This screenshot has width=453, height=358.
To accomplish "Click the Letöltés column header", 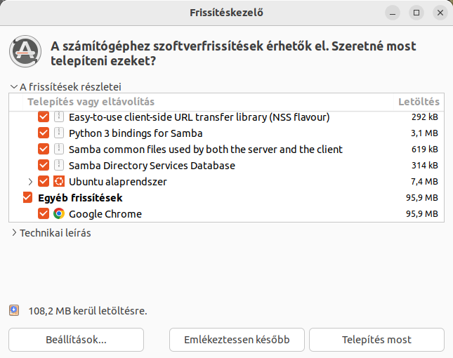I will [419, 102].
